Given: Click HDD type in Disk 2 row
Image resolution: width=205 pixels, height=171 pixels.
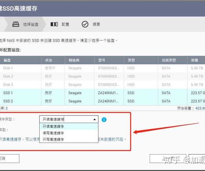Looking at the screenshot, I should [131, 76].
